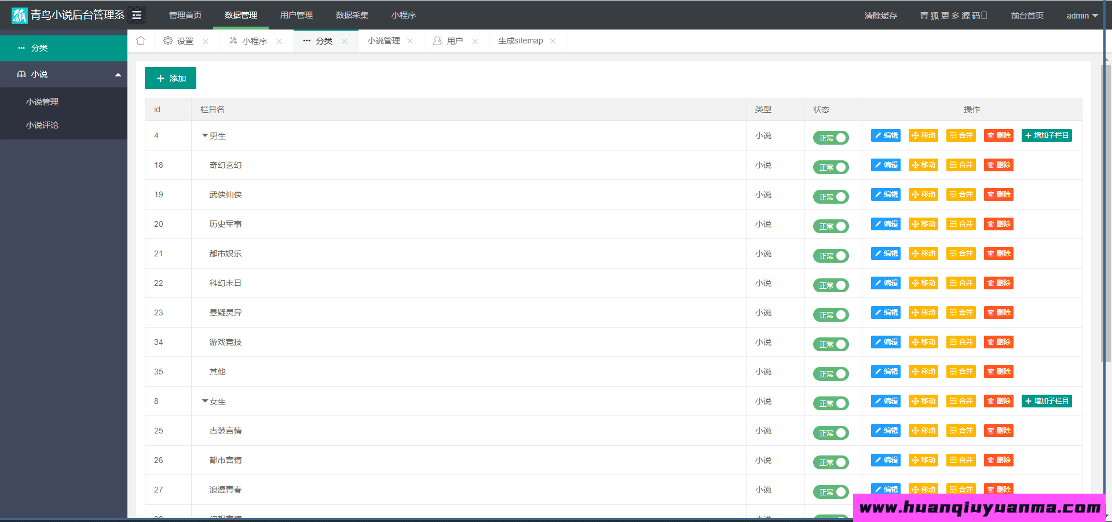Click the 青狐更多源码 link
Screen dimensions: 1112x522
tap(953, 16)
